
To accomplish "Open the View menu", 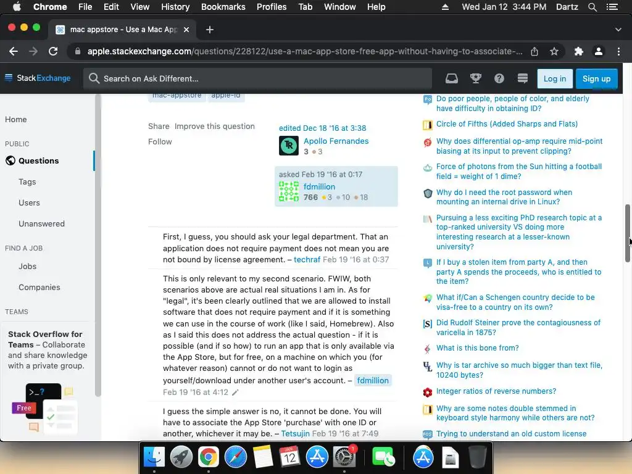I will point(140,7).
